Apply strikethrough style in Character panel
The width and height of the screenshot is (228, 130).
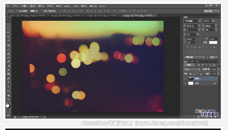click(214, 47)
